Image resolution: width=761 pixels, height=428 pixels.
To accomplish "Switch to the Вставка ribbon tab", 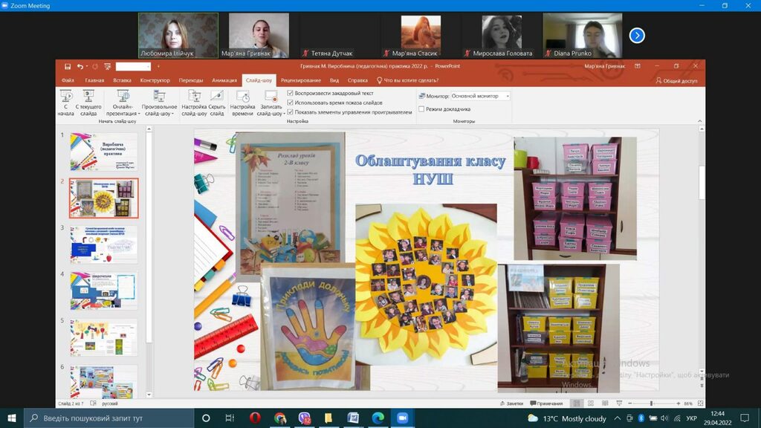I will point(123,80).
